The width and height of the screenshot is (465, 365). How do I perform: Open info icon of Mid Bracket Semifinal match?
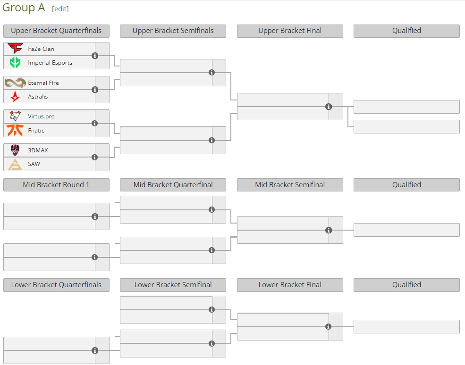coord(329,230)
